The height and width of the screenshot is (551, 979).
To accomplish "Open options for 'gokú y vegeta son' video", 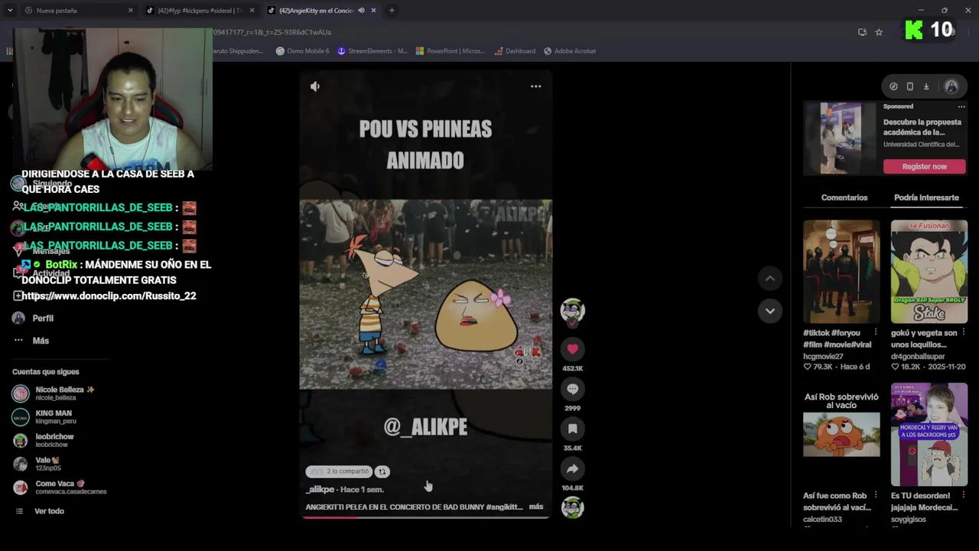I will click(x=963, y=333).
